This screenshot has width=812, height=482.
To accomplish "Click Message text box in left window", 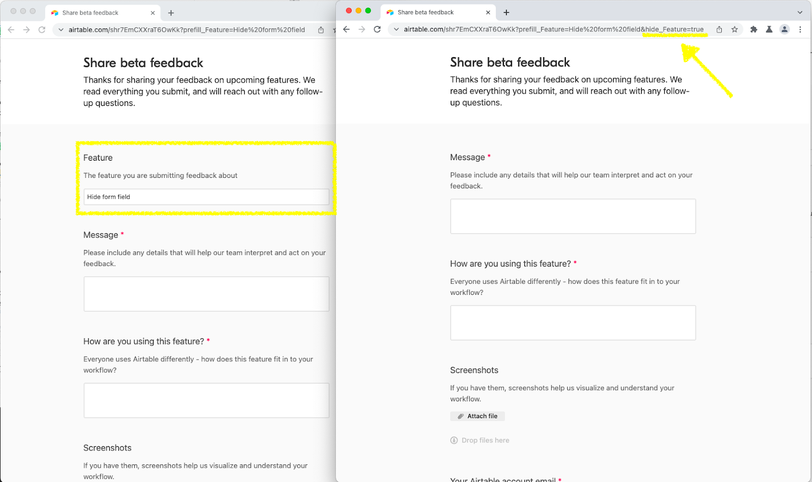I will click(207, 294).
